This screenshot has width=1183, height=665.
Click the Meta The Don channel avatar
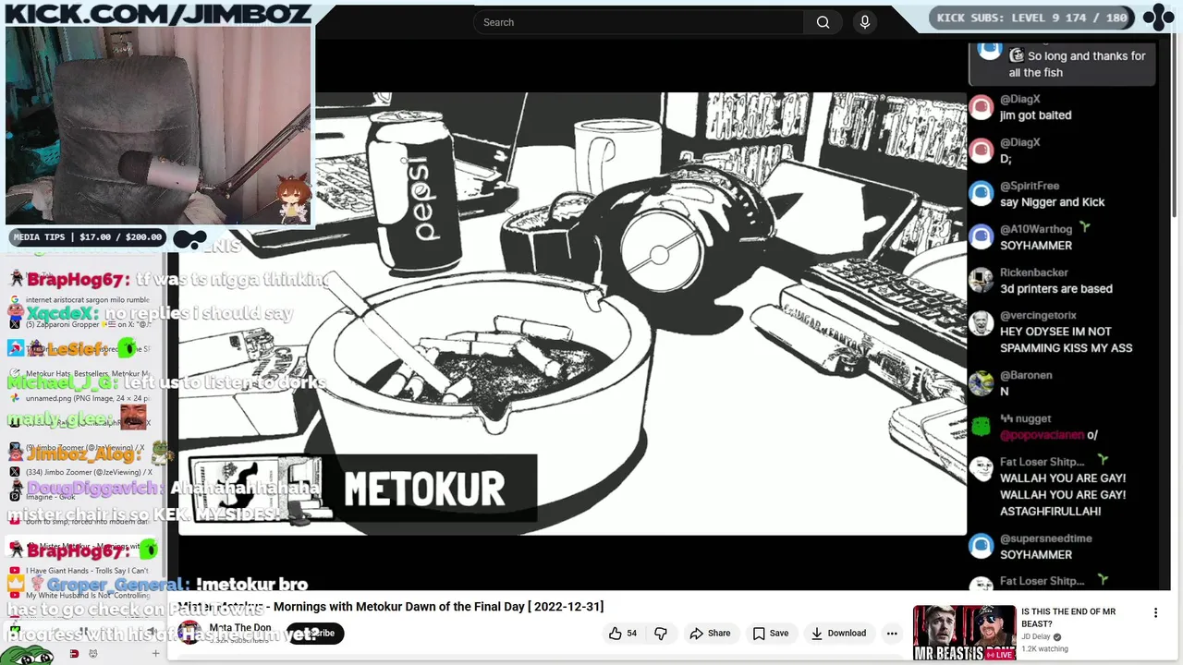189,633
